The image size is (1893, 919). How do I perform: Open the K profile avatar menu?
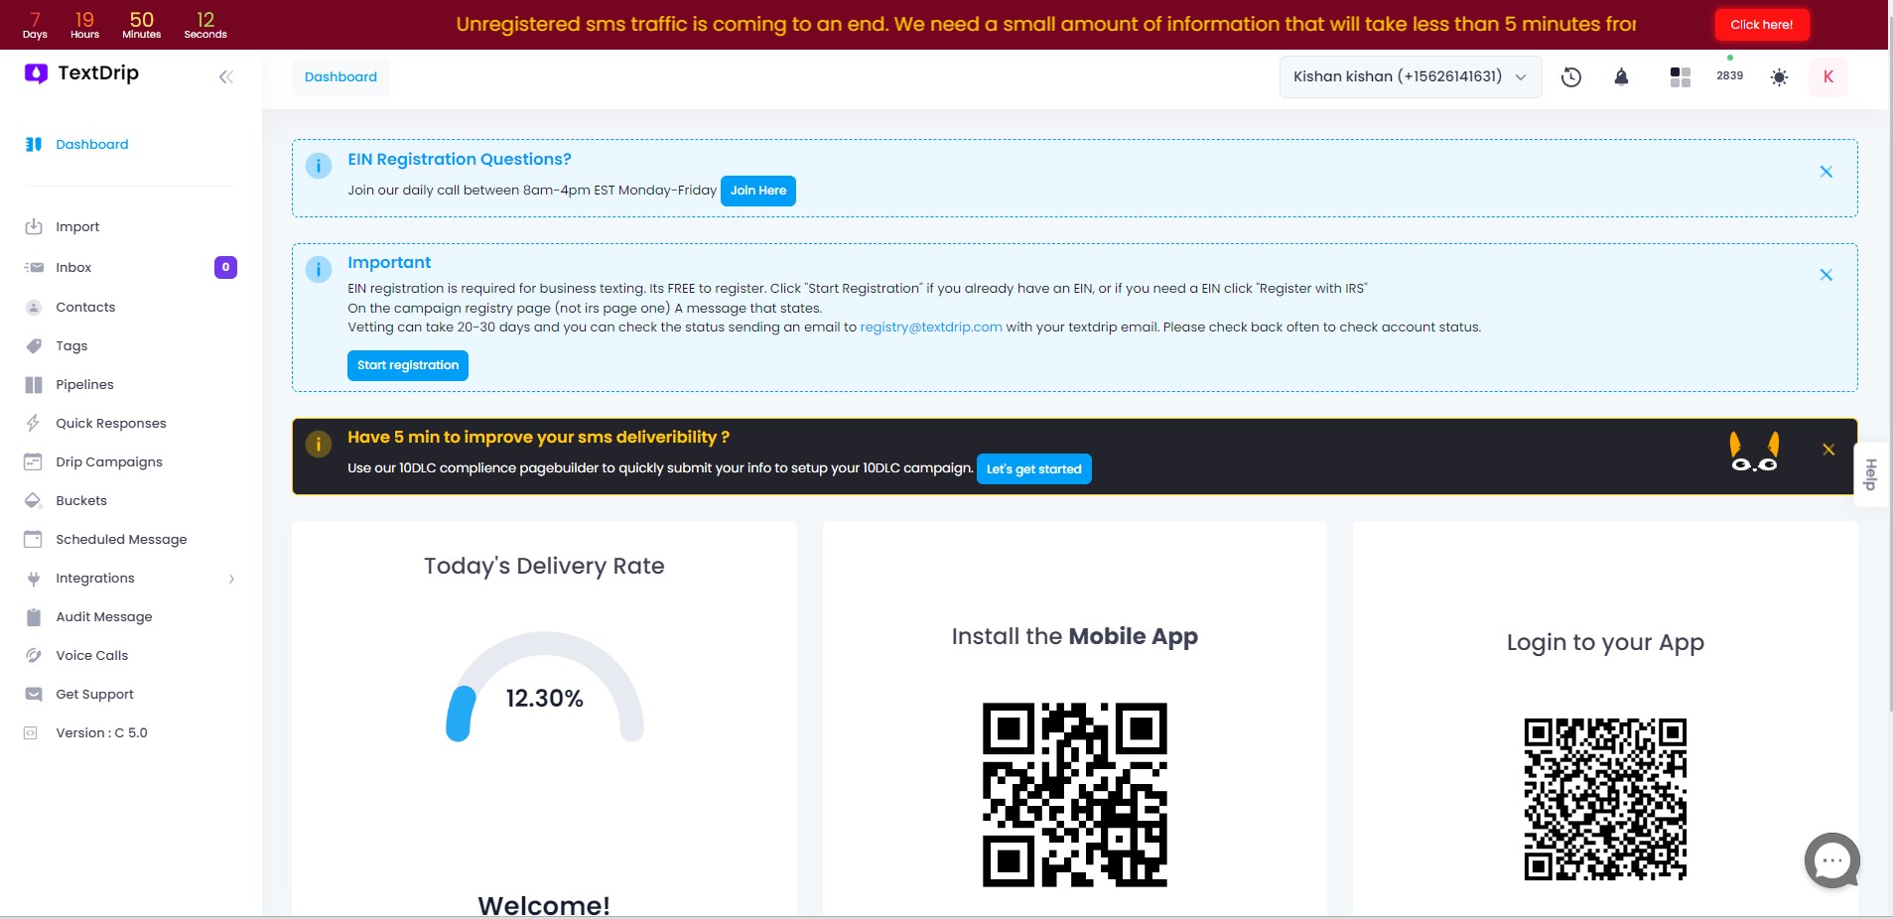1827,76
